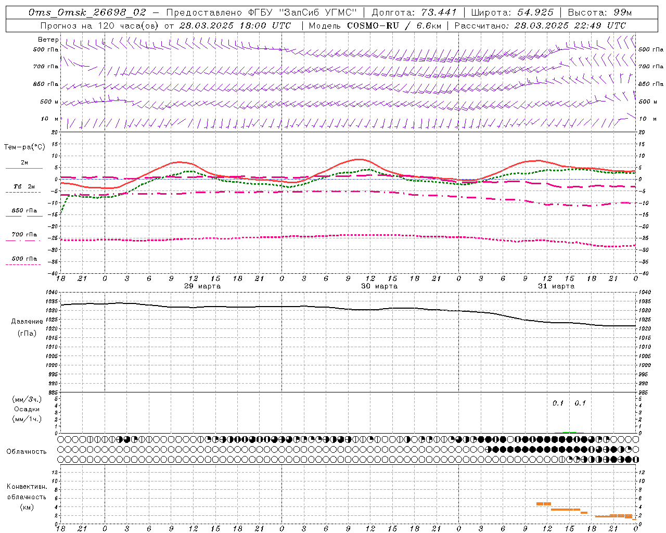666x533 pixels.
Task: Click the text Предоставлено ФГБУ "ЗапСиб УГМС"
Action: [x=261, y=12]
